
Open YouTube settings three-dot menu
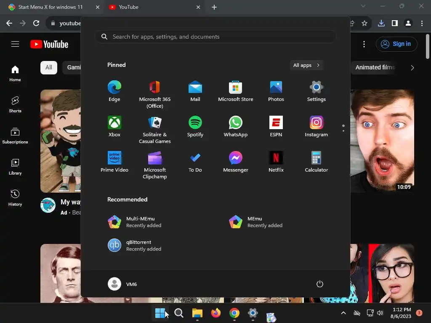(364, 44)
